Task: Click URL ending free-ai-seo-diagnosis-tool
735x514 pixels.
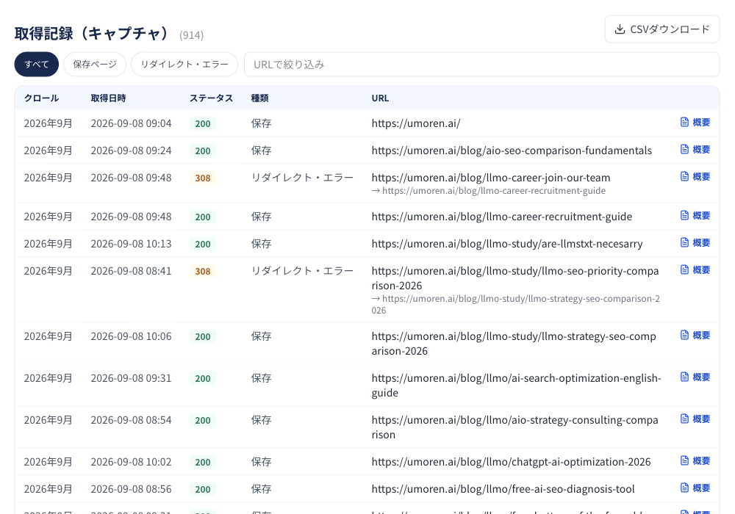Action: pos(503,489)
